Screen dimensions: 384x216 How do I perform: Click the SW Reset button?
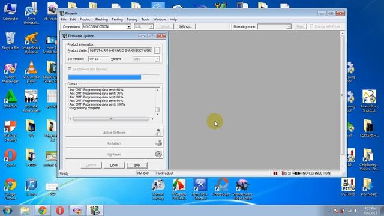coord(114,154)
